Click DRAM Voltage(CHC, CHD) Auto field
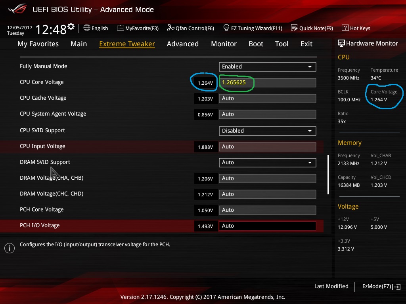Viewport: 406px width, 304px height. 268,194
